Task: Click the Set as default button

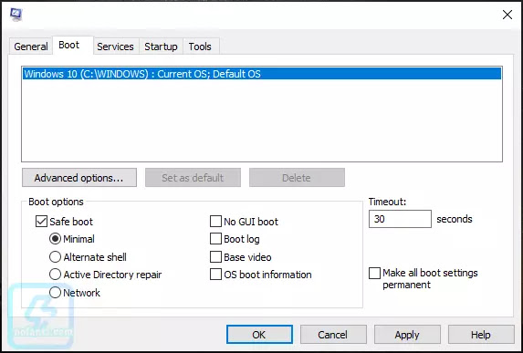Action: tap(193, 178)
